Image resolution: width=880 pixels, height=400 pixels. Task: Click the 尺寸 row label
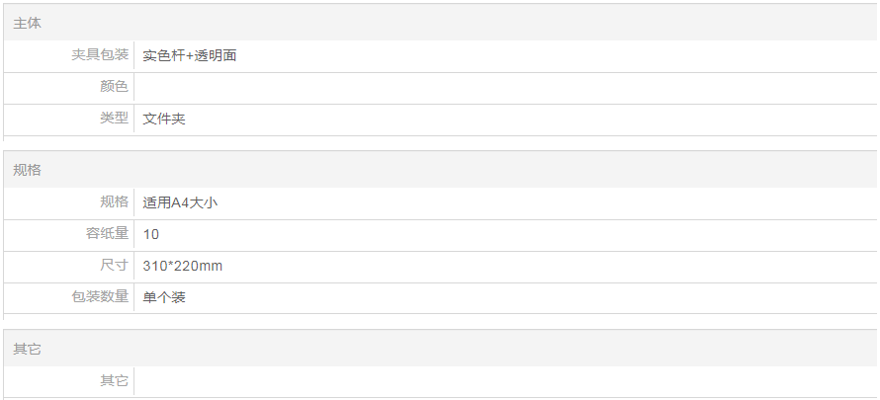(114, 266)
